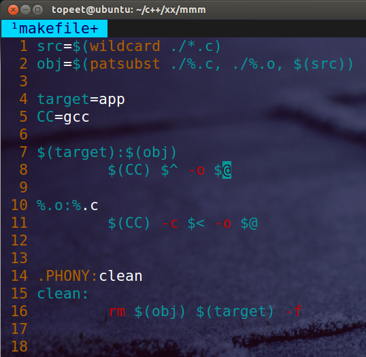The image size is (366, 357).
Task: Click line number 3
Action: (24, 82)
